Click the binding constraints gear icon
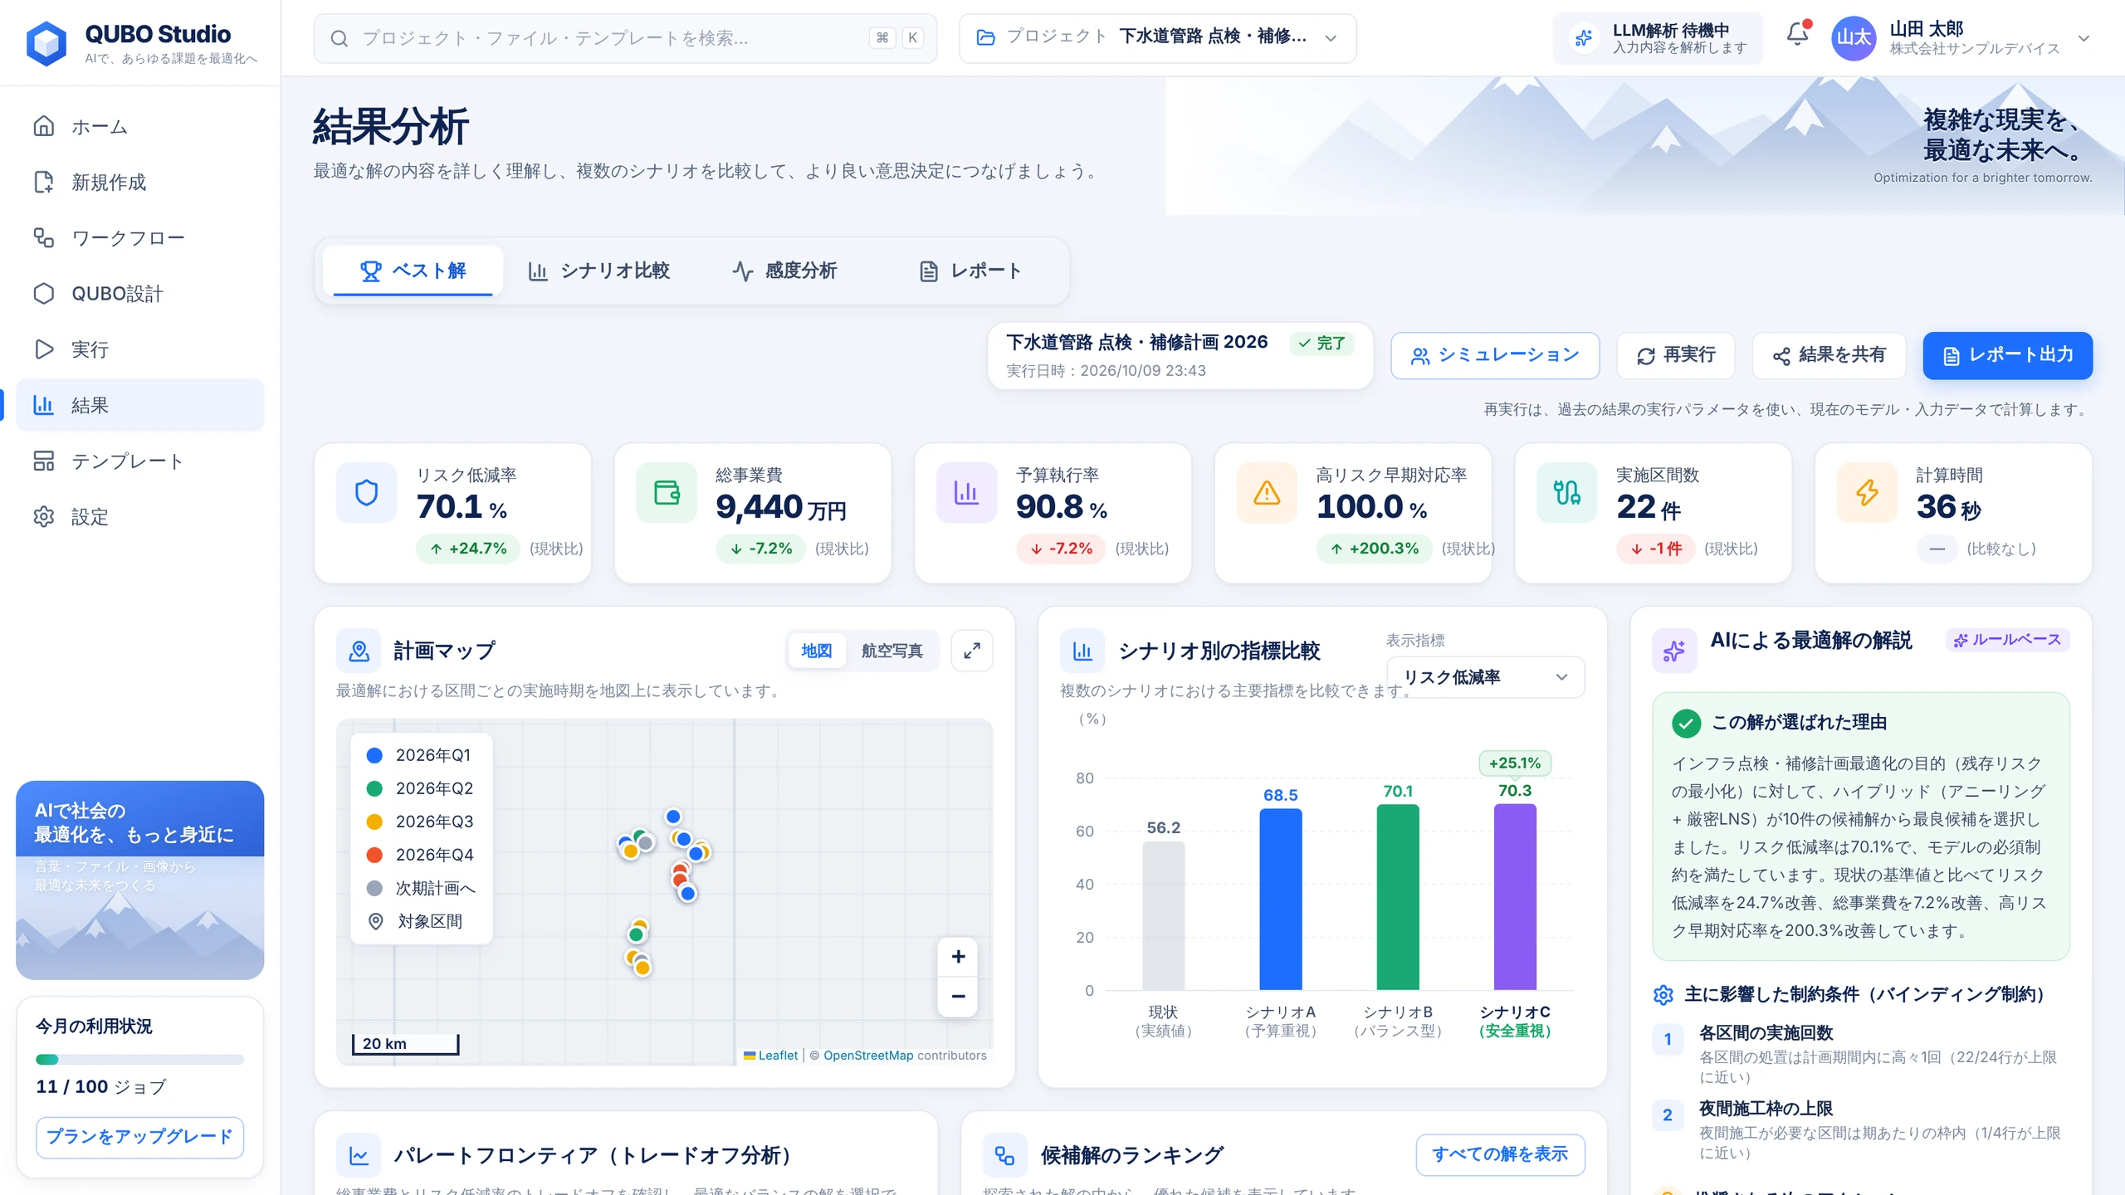 pos(1663,994)
